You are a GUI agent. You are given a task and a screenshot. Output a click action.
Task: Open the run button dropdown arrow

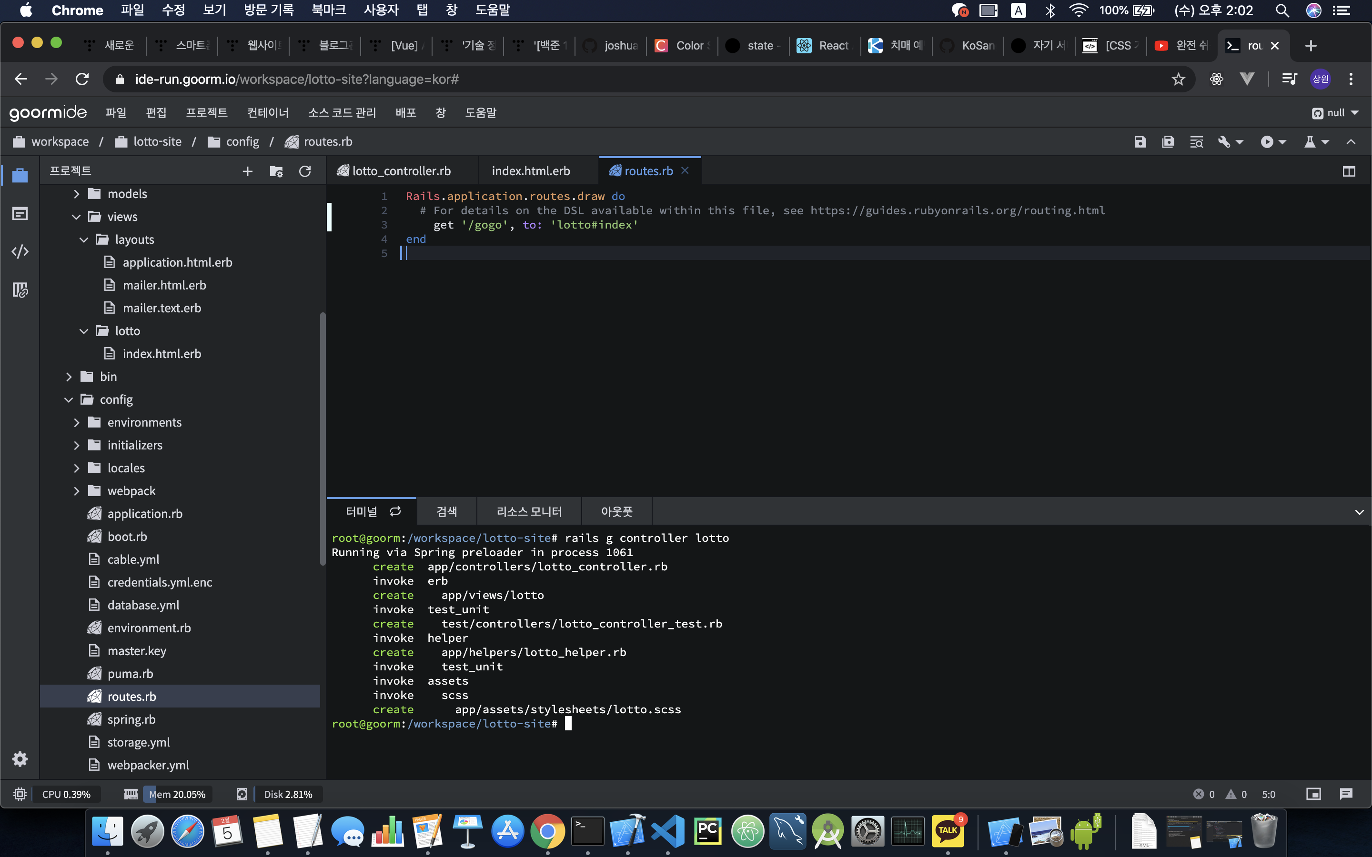tap(1282, 142)
